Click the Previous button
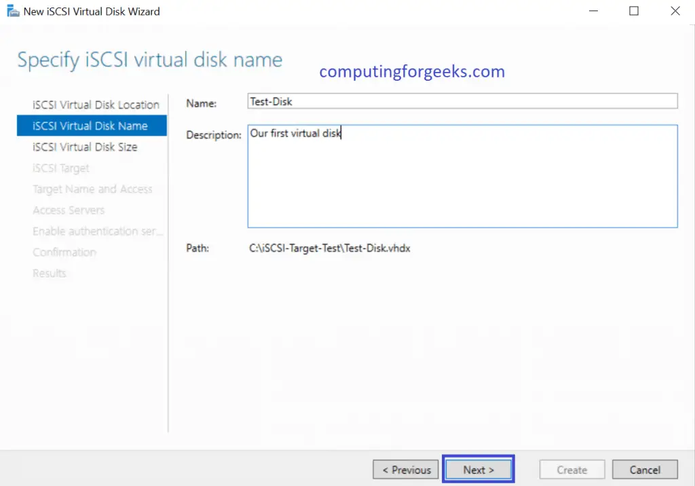The height and width of the screenshot is (486, 695). (406, 470)
